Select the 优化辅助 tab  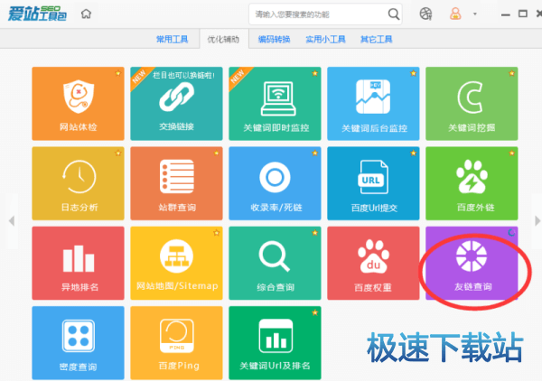[223, 40]
